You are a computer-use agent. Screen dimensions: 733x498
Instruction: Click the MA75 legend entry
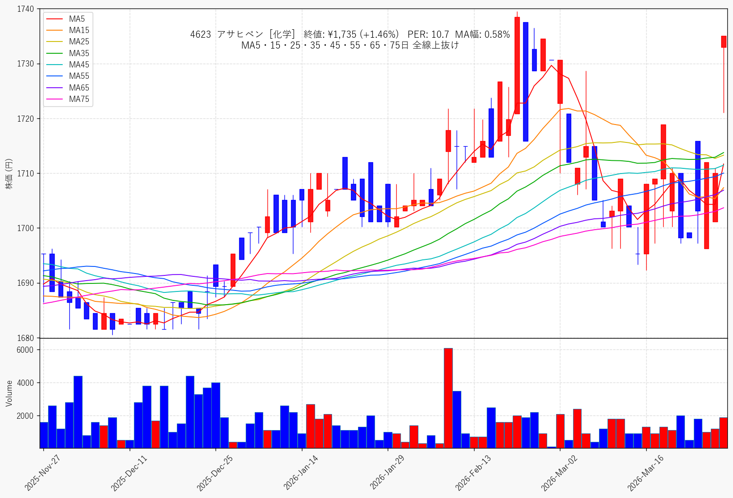pyautogui.click(x=68, y=99)
